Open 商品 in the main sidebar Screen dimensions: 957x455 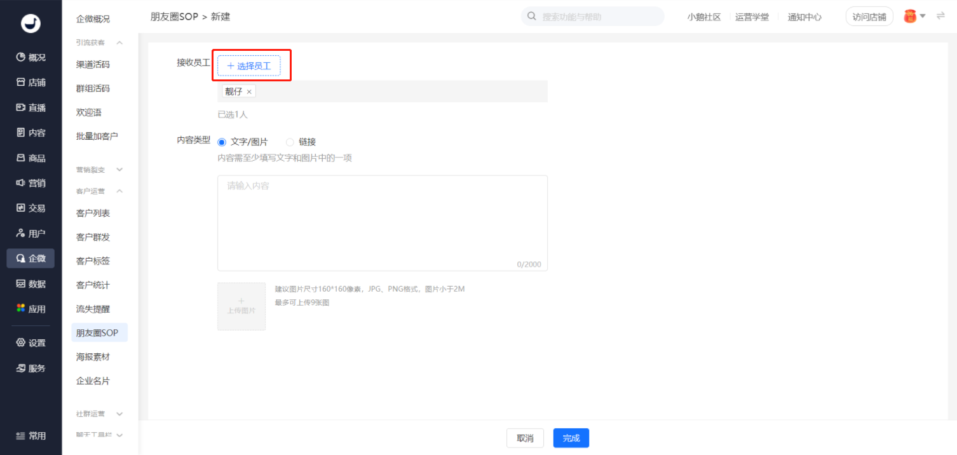pyautogui.click(x=31, y=158)
